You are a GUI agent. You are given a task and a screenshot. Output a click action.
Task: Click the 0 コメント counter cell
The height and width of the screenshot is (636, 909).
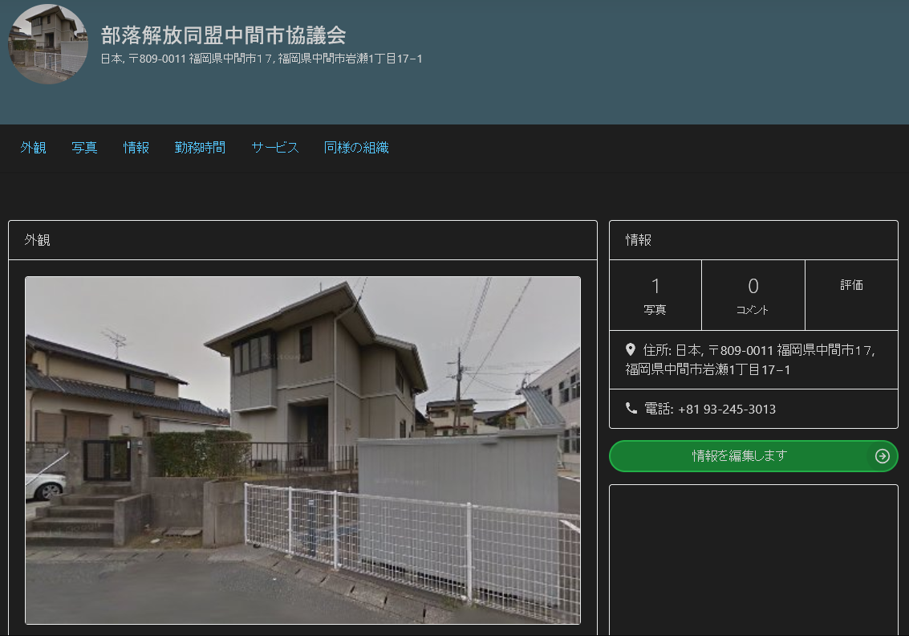(x=753, y=295)
